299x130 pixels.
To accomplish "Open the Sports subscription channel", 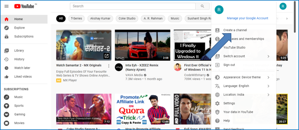I will (24, 106).
